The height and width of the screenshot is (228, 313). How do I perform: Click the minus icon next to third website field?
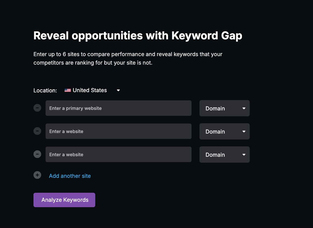[37, 154]
